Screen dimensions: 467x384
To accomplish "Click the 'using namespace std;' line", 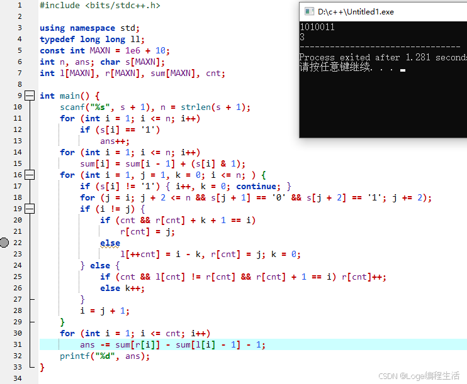I will [89, 28].
